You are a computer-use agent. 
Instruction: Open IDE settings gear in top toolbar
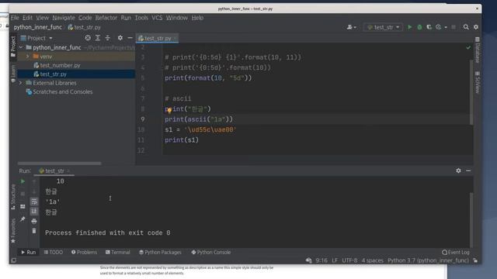coord(476,27)
